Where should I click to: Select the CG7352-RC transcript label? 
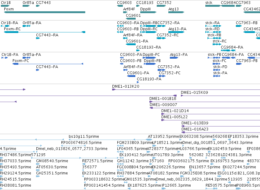click(x=168, y=35)
